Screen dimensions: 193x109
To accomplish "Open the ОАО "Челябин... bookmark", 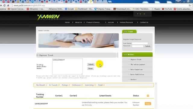I will pos(141,9).
